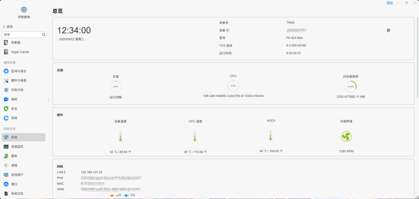The width and height of the screenshot is (419, 199).
Task: Click the 内存使用率 memory gauge circle
Action: 351,87
